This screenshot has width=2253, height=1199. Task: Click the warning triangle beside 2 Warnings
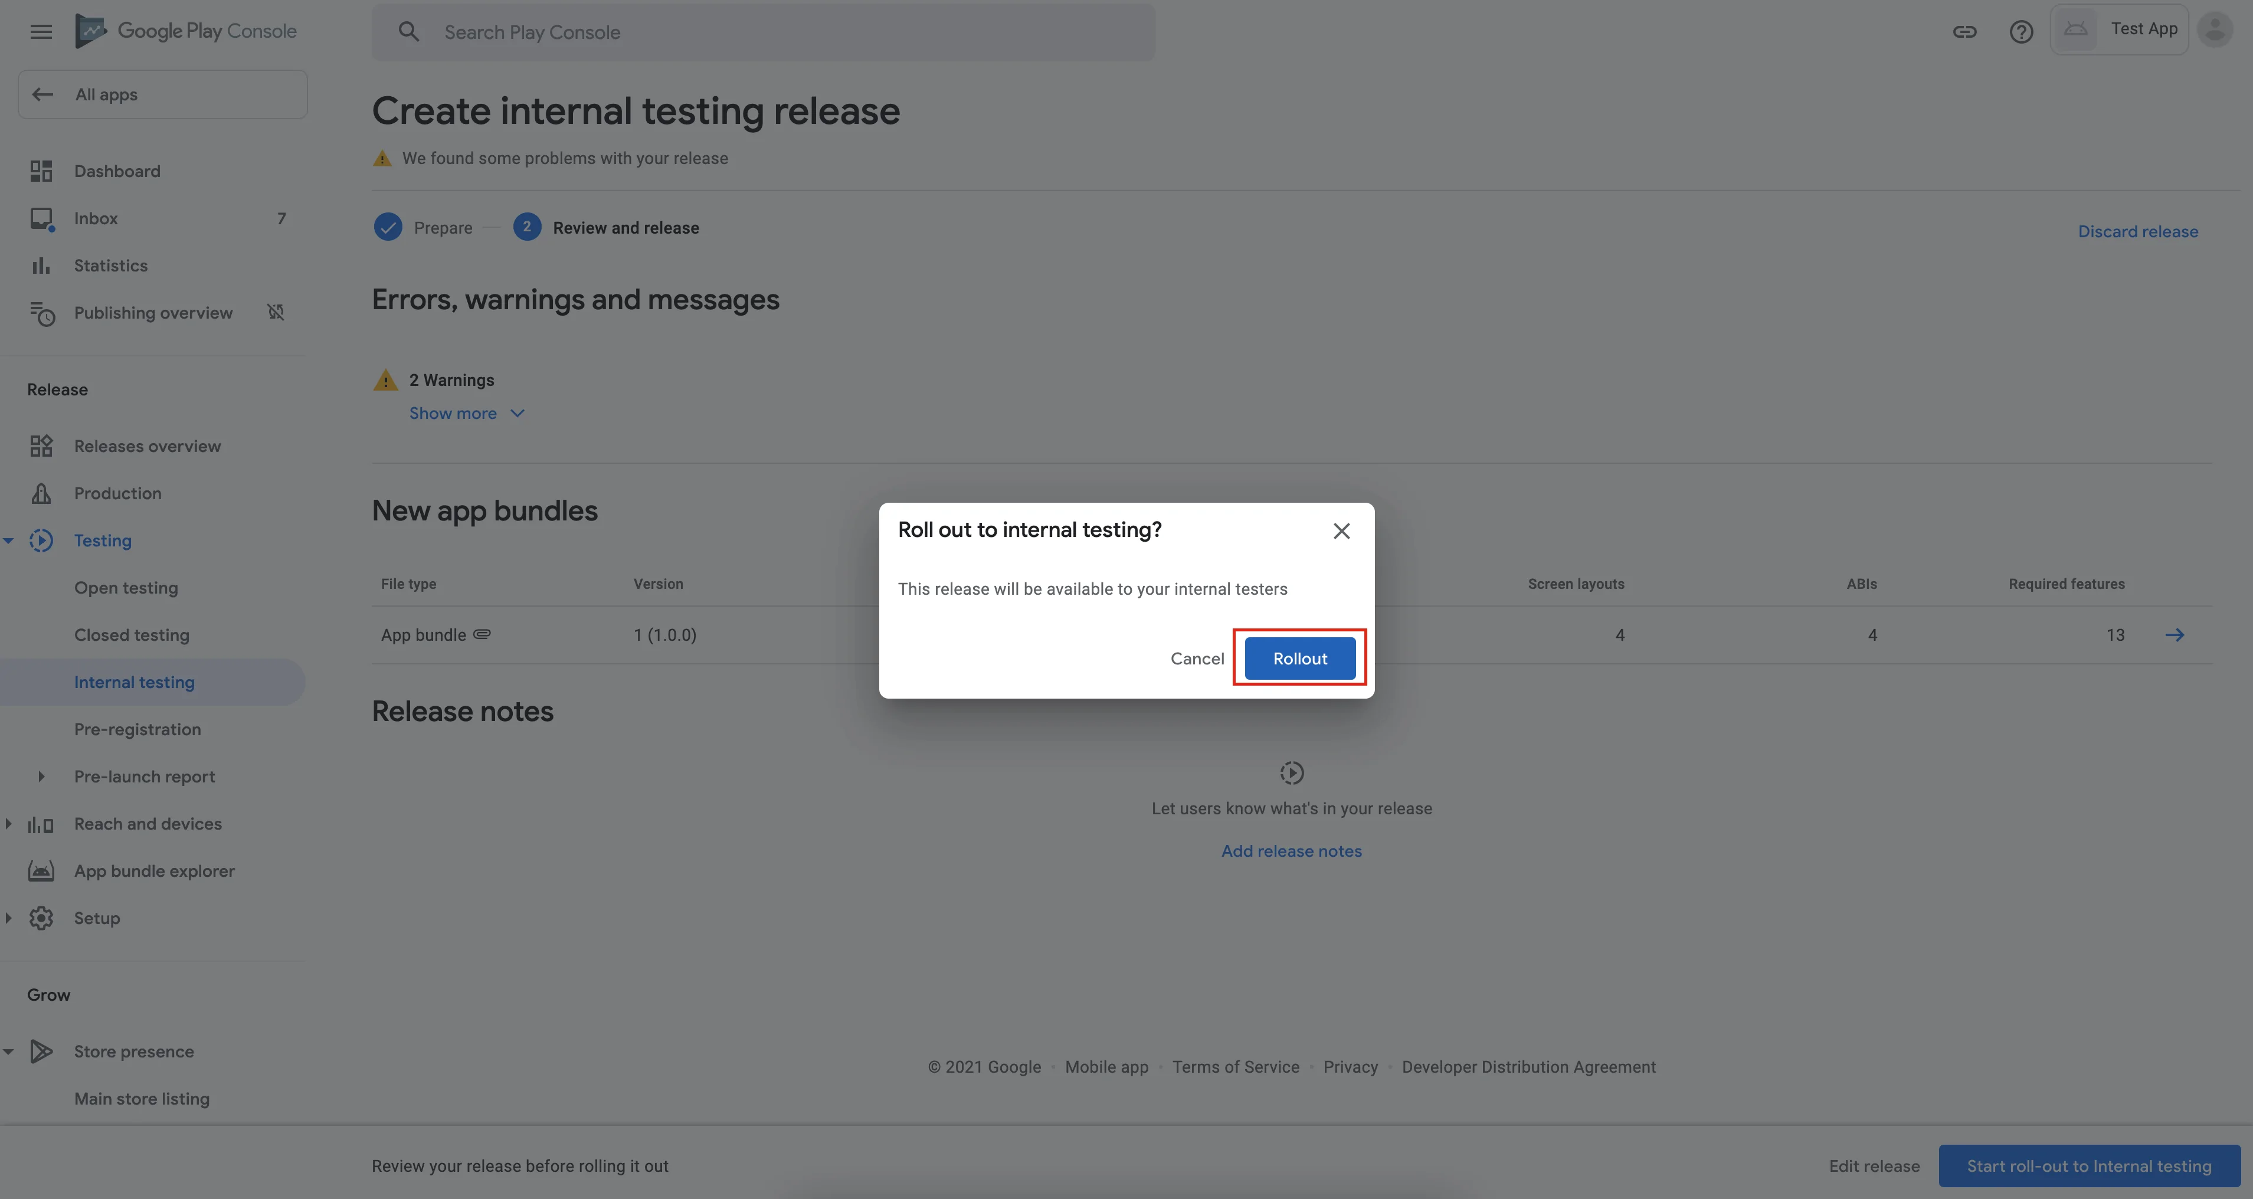pyautogui.click(x=385, y=379)
